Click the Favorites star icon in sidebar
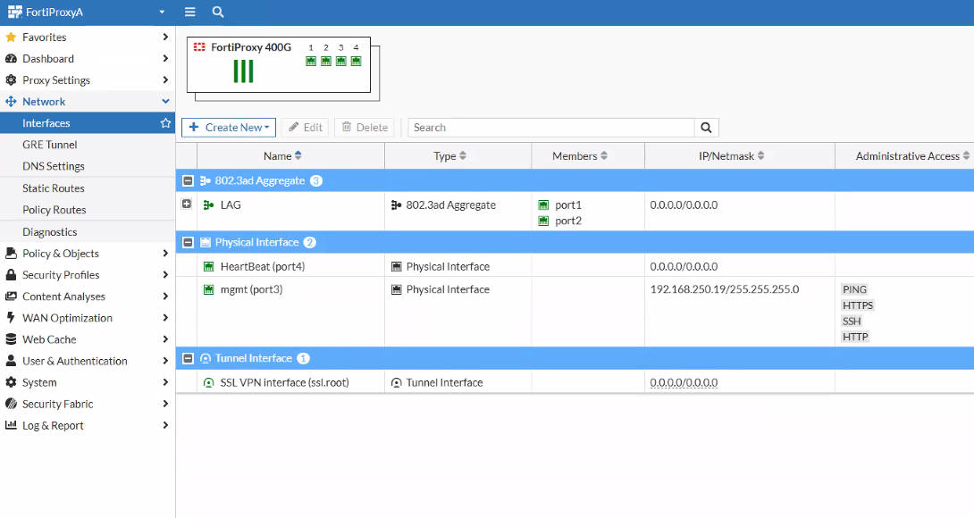Screen dimensions: 974x518 tap(11, 38)
